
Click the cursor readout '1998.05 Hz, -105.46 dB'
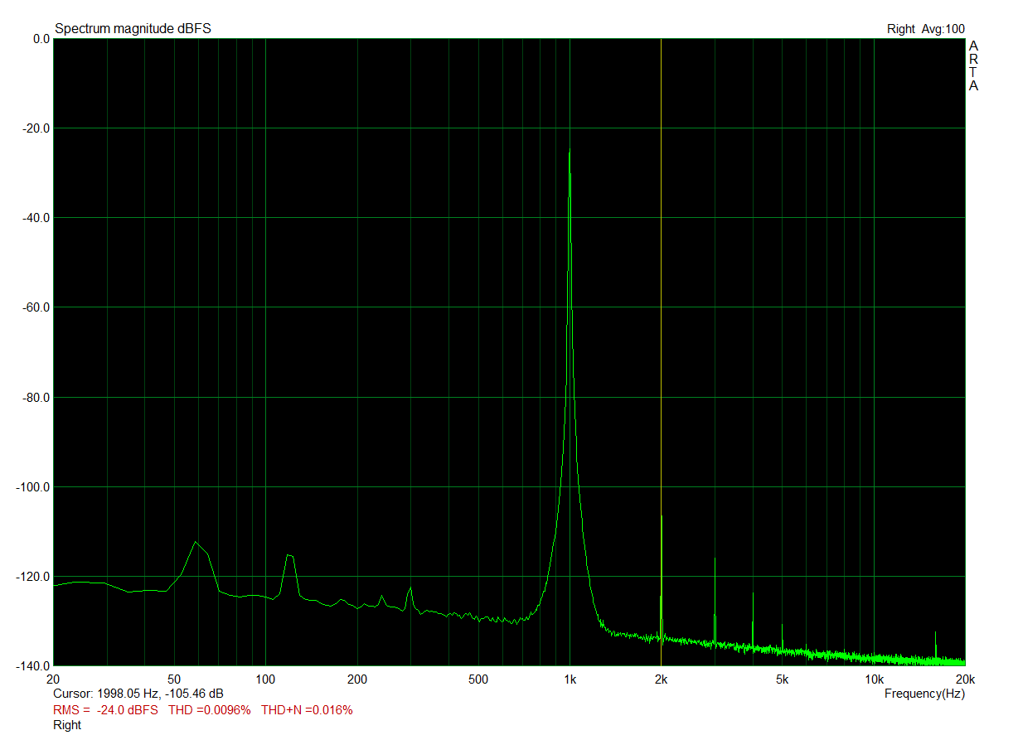pos(160,694)
